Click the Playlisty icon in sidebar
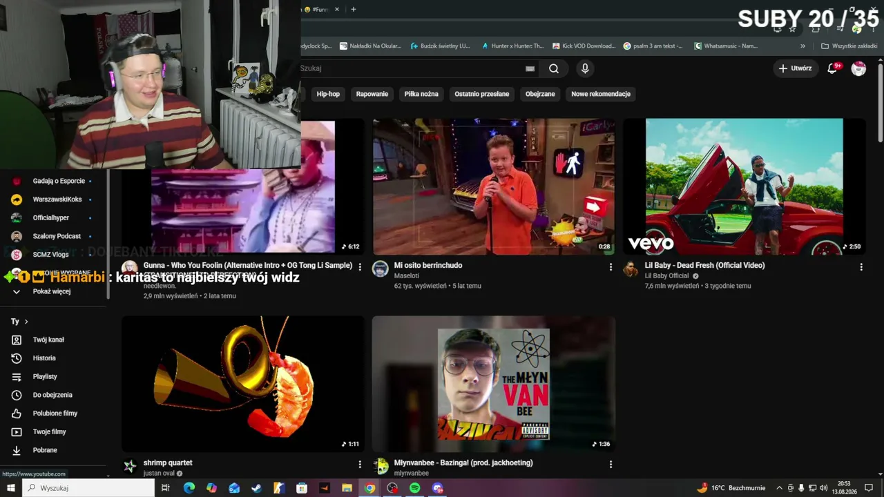884x497 pixels. (17, 377)
